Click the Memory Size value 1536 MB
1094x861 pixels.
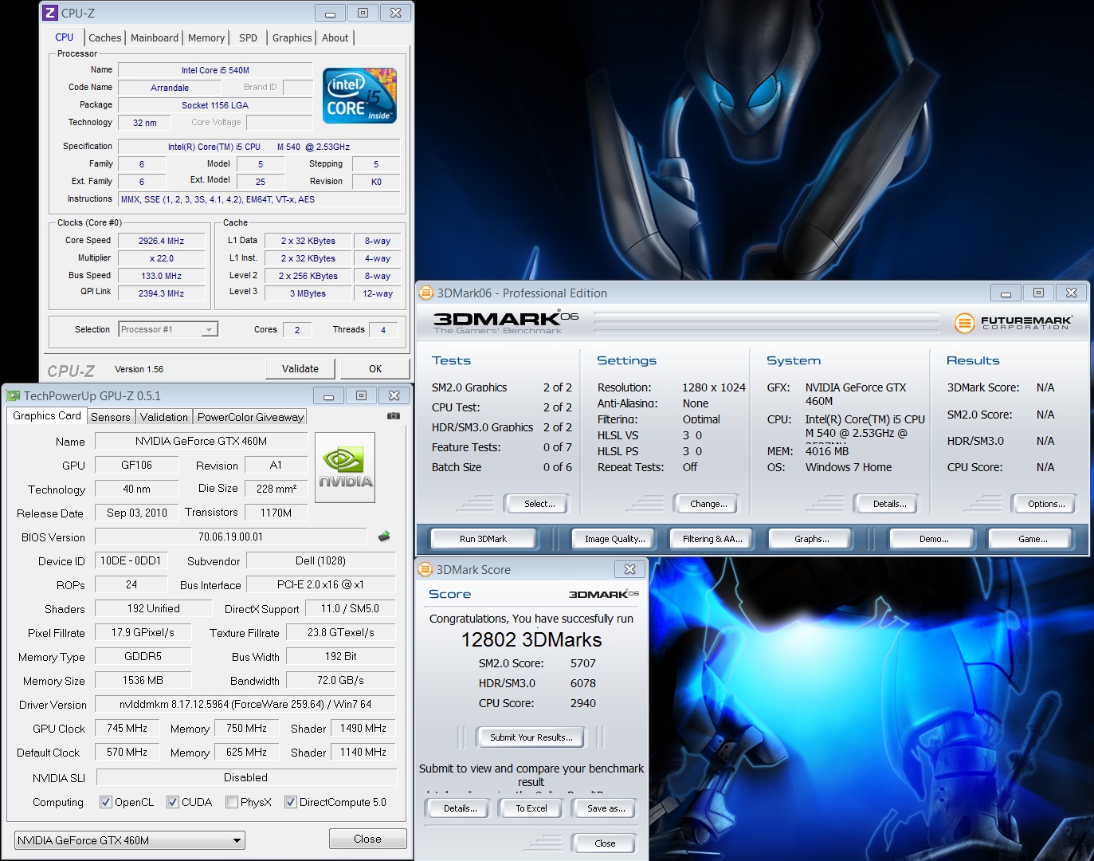tap(143, 680)
